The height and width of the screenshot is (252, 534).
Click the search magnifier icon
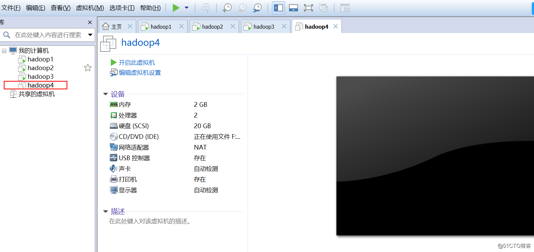pyautogui.click(x=7, y=35)
